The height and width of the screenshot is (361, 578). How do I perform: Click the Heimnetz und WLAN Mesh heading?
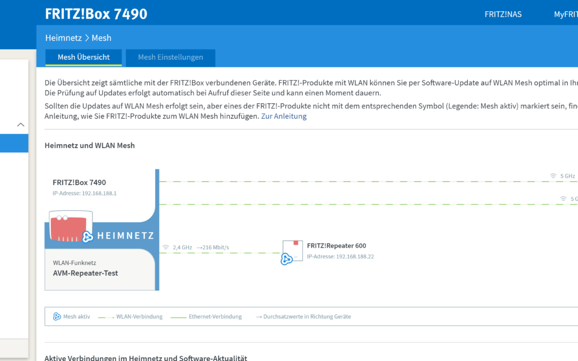(x=89, y=145)
